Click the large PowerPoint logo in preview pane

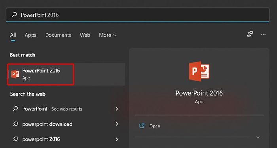[199, 71]
